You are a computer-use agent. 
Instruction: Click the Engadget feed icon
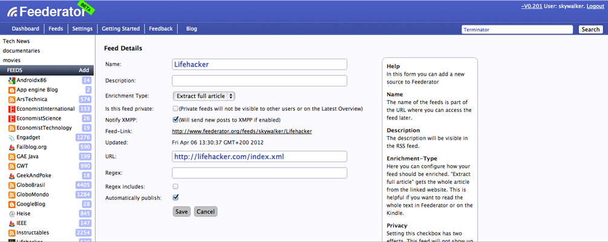click(x=11, y=138)
